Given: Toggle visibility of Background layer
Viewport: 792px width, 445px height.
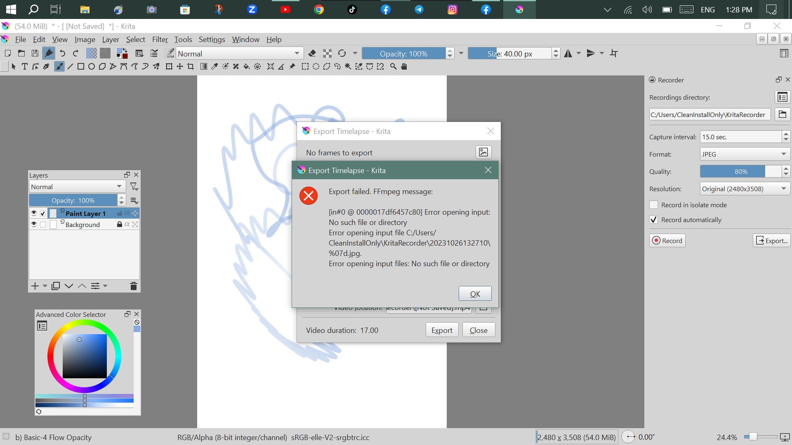Looking at the screenshot, I should point(34,224).
